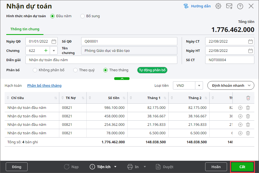Select Theo quý allocation option

coord(75,70)
